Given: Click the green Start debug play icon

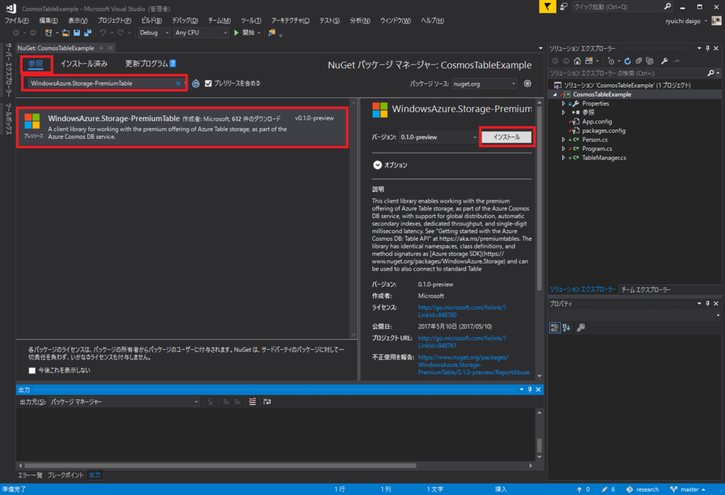Looking at the screenshot, I should [236, 33].
